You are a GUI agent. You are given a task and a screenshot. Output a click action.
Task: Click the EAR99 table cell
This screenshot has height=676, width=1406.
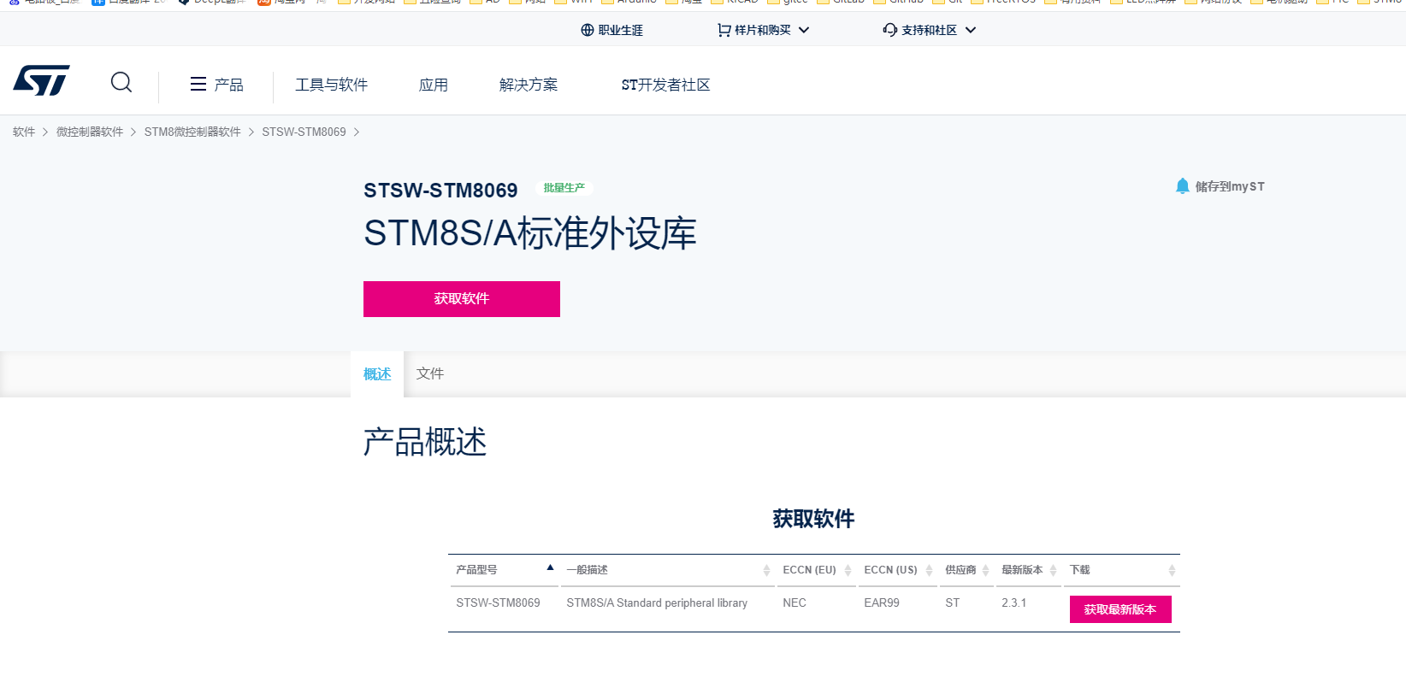click(x=882, y=603)
